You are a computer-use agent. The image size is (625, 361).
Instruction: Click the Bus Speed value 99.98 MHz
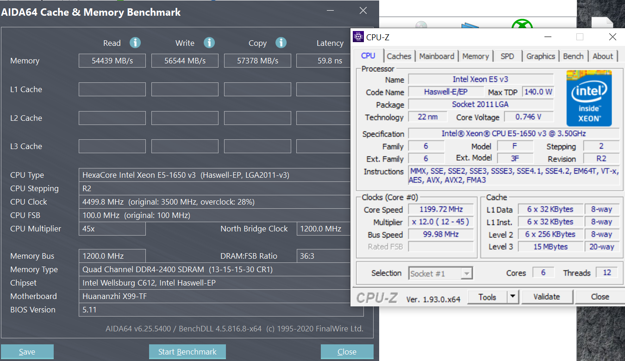pyautogui.click(x=441, y=234)
